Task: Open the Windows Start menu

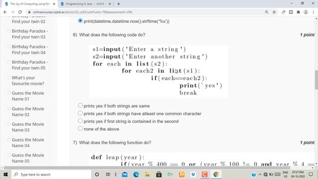Action: coord(5,175)
